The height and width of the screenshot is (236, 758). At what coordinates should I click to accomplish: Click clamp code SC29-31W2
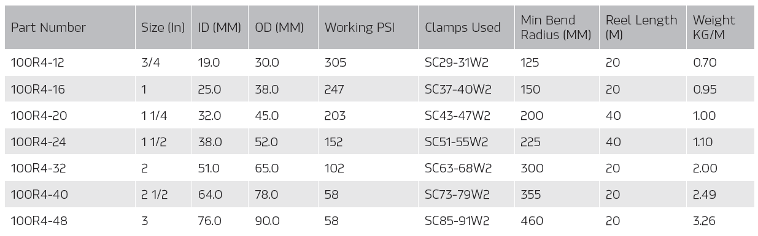click(x=458, y=62)
